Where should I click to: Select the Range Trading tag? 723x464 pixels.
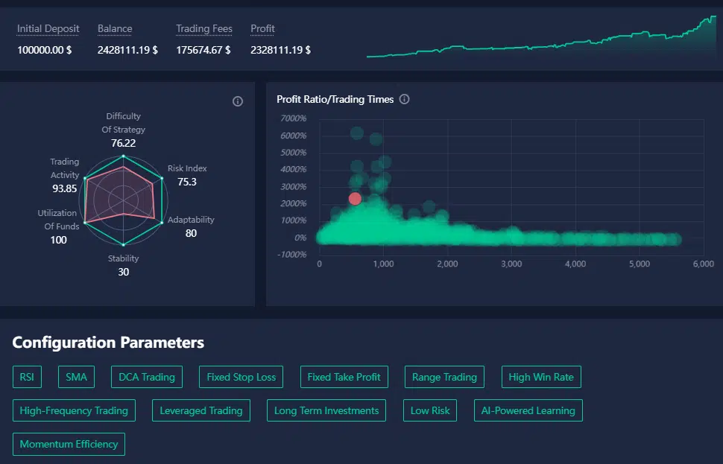click(x=444, y=377)
